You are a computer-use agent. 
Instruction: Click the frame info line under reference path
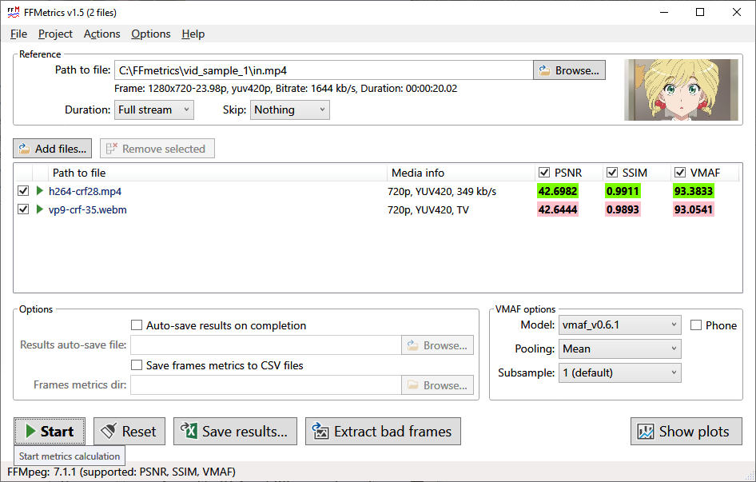pyautogui.click(x=285, y=88)
